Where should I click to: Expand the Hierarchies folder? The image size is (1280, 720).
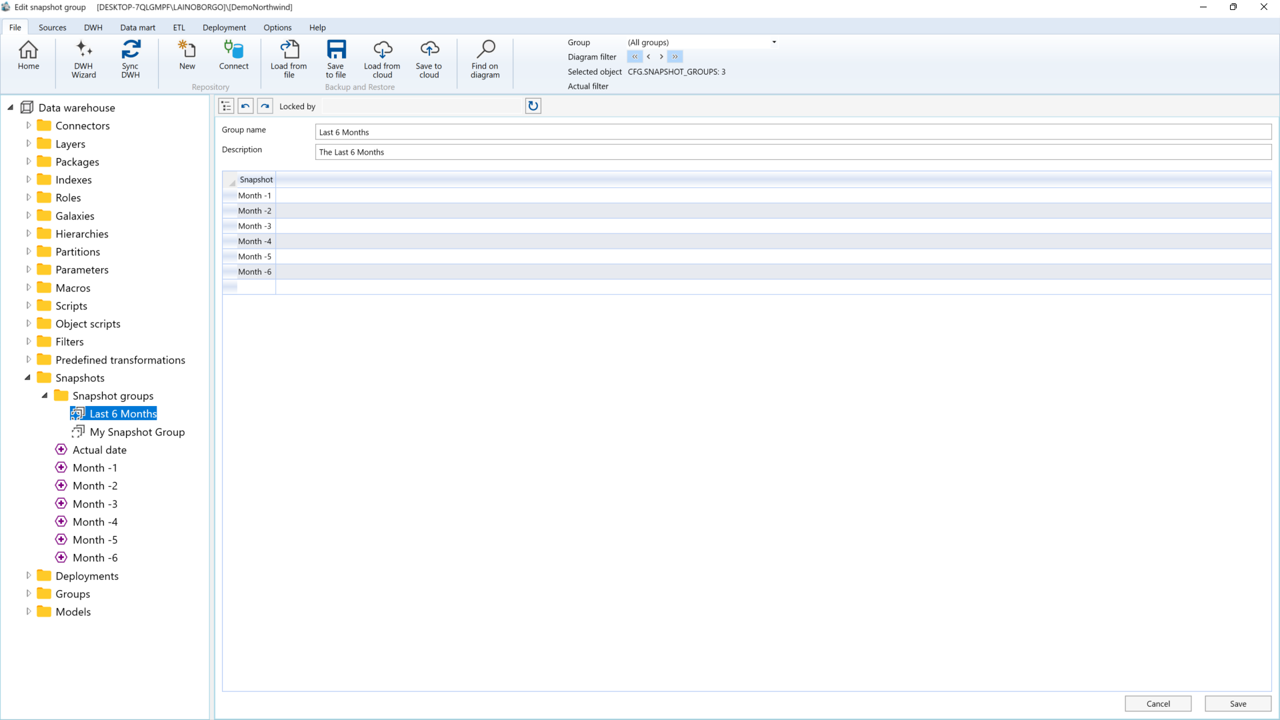pyautogui.click(x=28, y=233)
